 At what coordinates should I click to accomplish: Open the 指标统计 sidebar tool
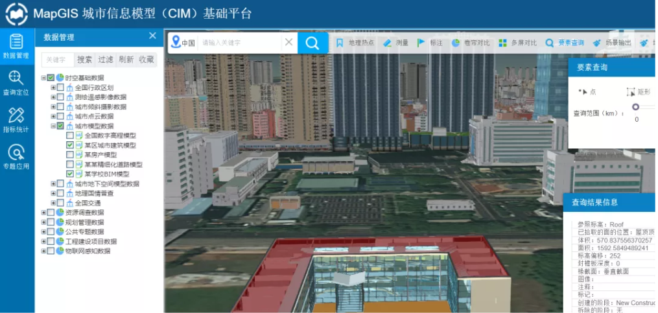[16, 120]
